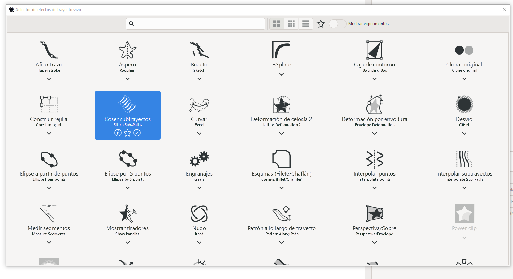Apply Coser subtrayectos with the checkmark icon

137,133
